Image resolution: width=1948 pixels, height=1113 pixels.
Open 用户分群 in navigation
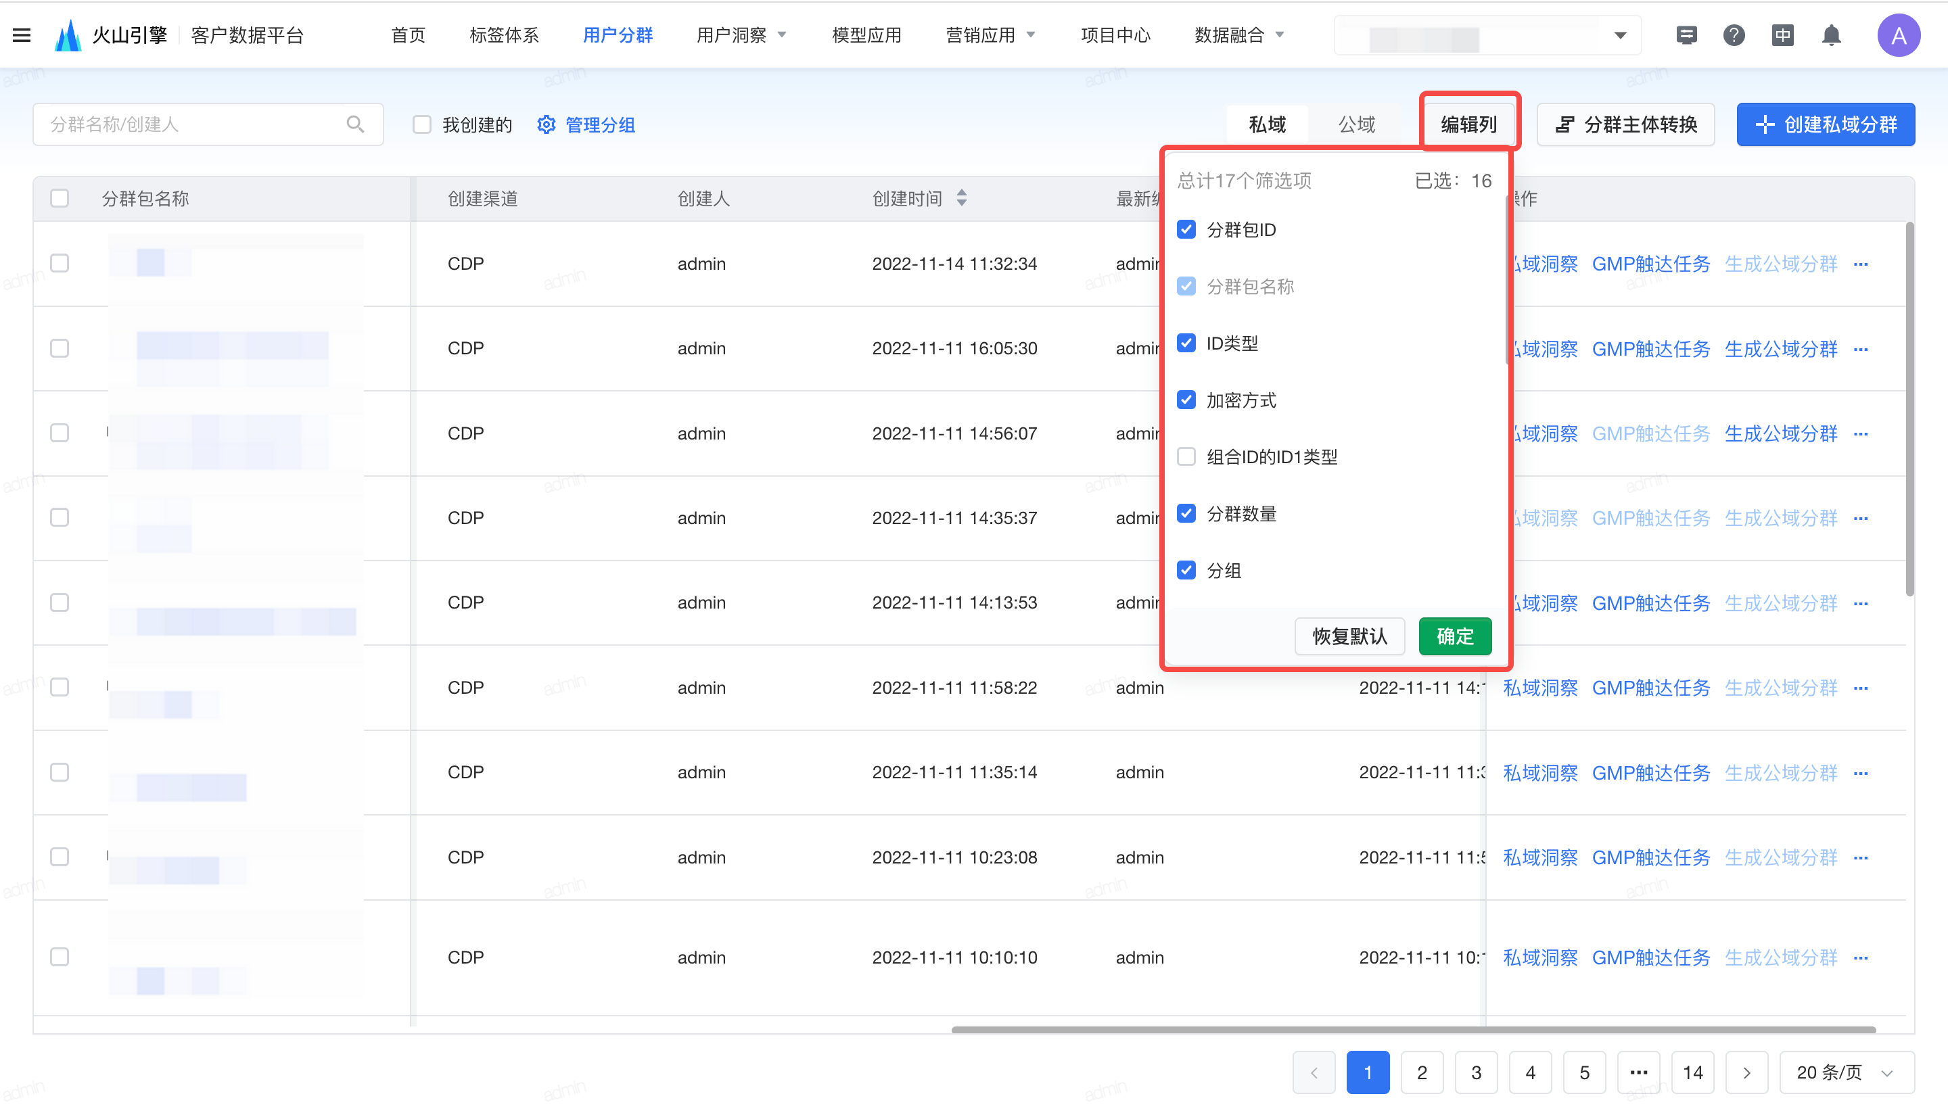pos(618,35)
